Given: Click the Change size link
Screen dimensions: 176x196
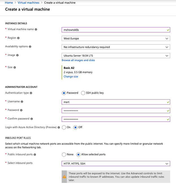Looking at the screenshot, I should point(71,76).
